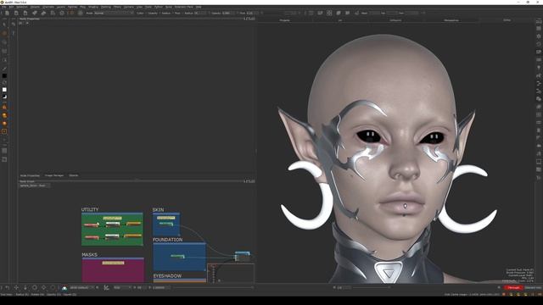
Task: Select the UTILITY backdrop title
Action: (x=90, y=209)
